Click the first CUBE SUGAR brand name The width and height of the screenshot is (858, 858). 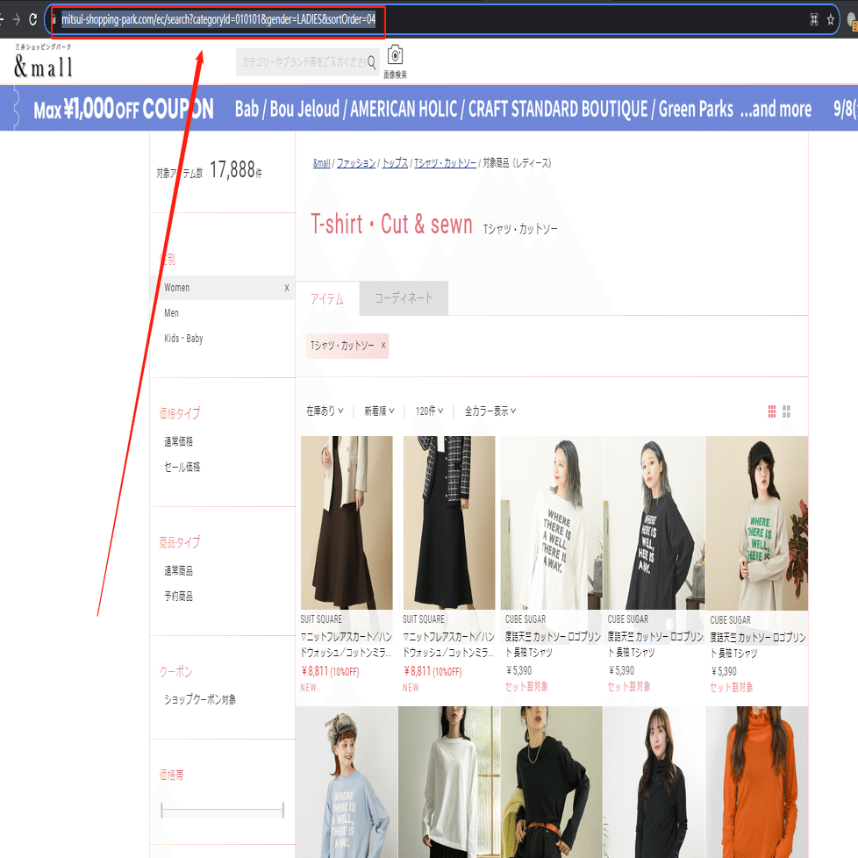(526, 618)
